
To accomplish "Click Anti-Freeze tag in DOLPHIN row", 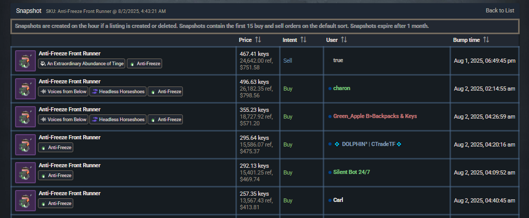I will point(56,148).
